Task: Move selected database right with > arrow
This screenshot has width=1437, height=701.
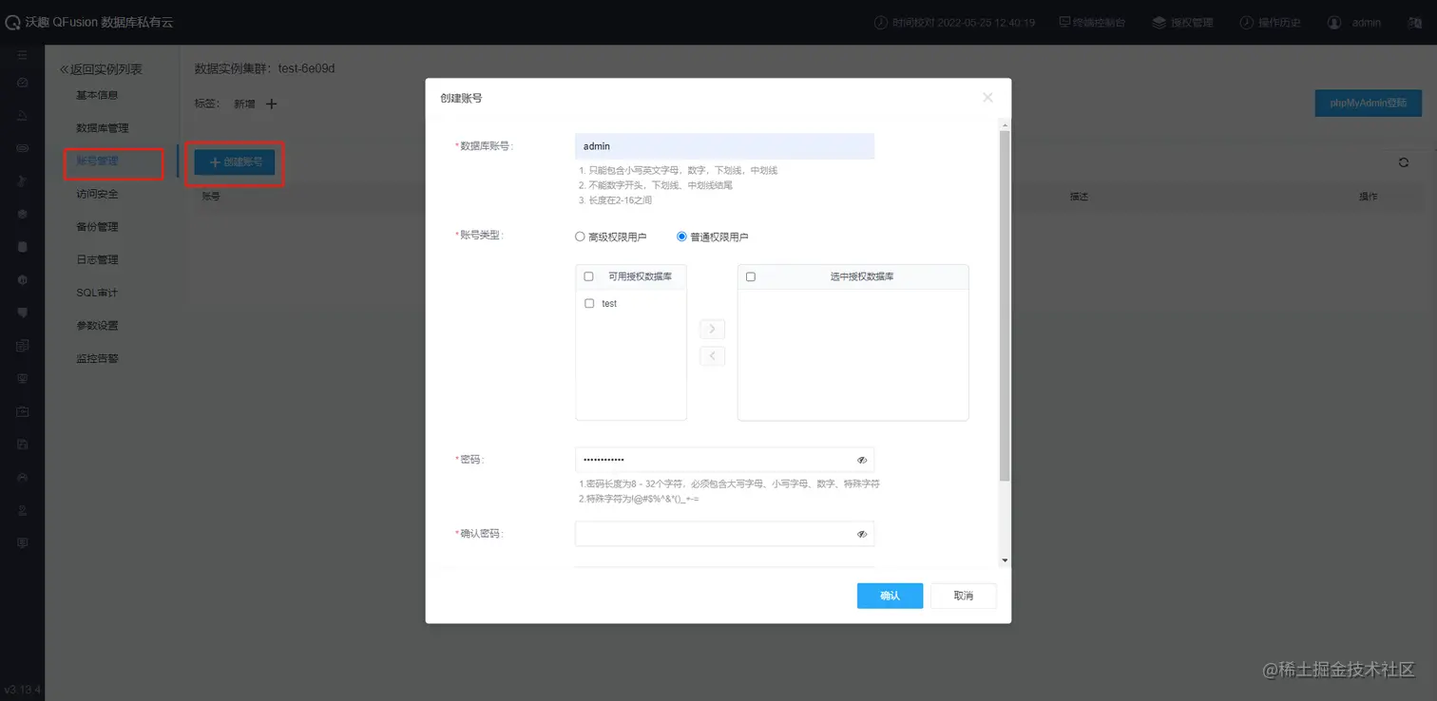Action: tap(712, 330)
